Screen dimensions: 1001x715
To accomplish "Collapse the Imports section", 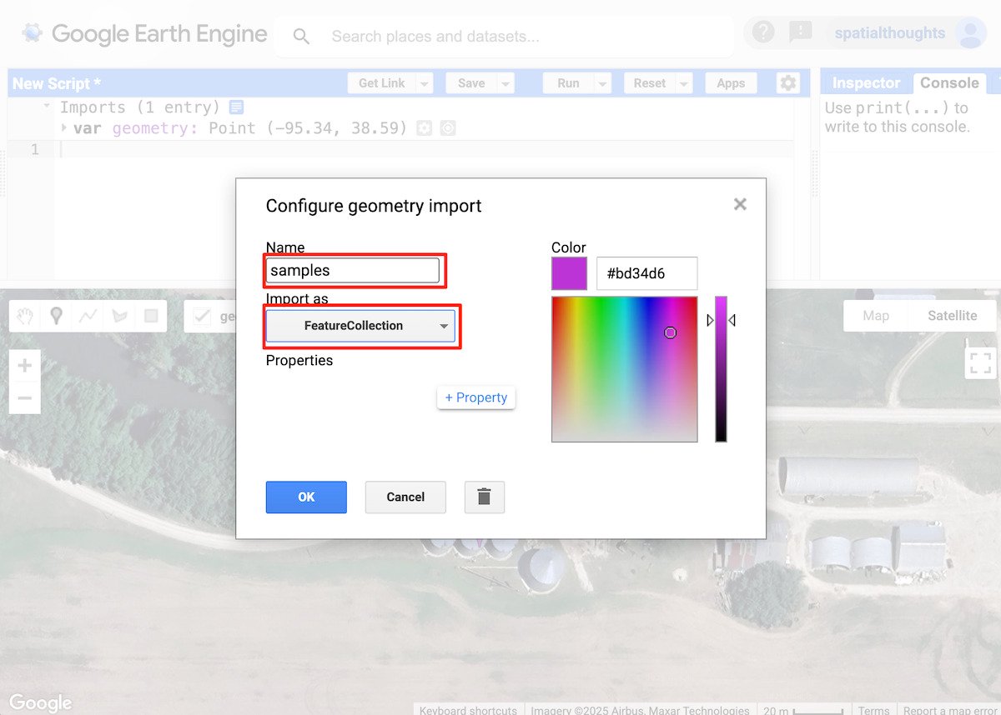I will click(x=44, y=107).
